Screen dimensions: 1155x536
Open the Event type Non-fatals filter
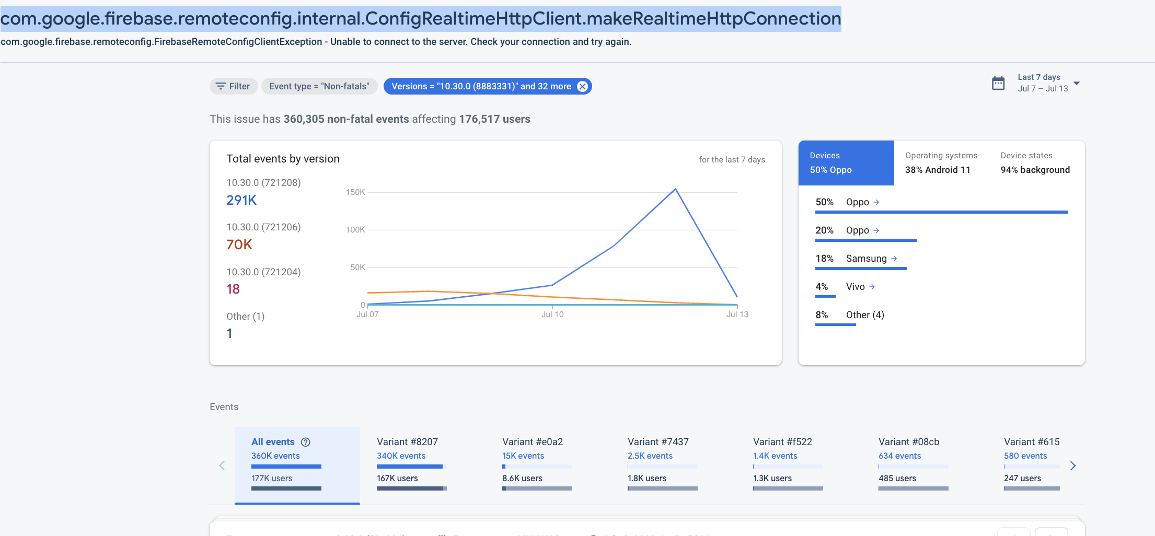click(x=319, y=86)
